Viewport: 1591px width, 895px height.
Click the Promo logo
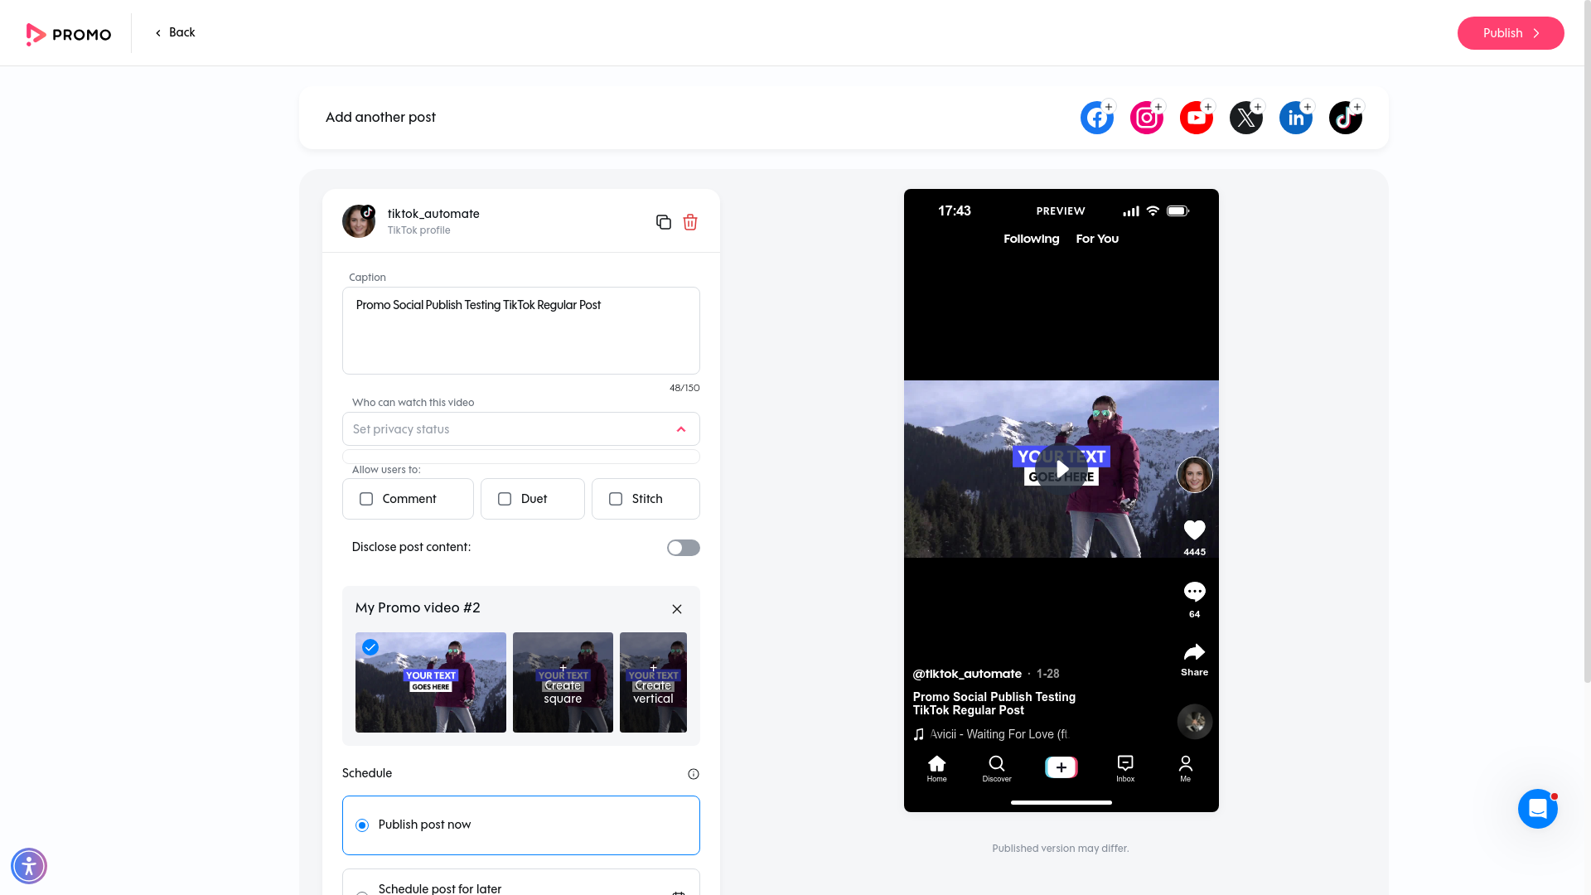[x=69, y=34]
